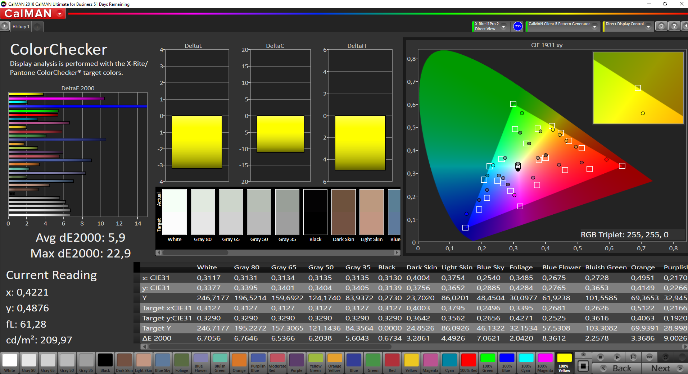This screenshot has height=374, width=688.
Task: Click the data table horizontal scrollbar thumb
Action: click(270, 347)
